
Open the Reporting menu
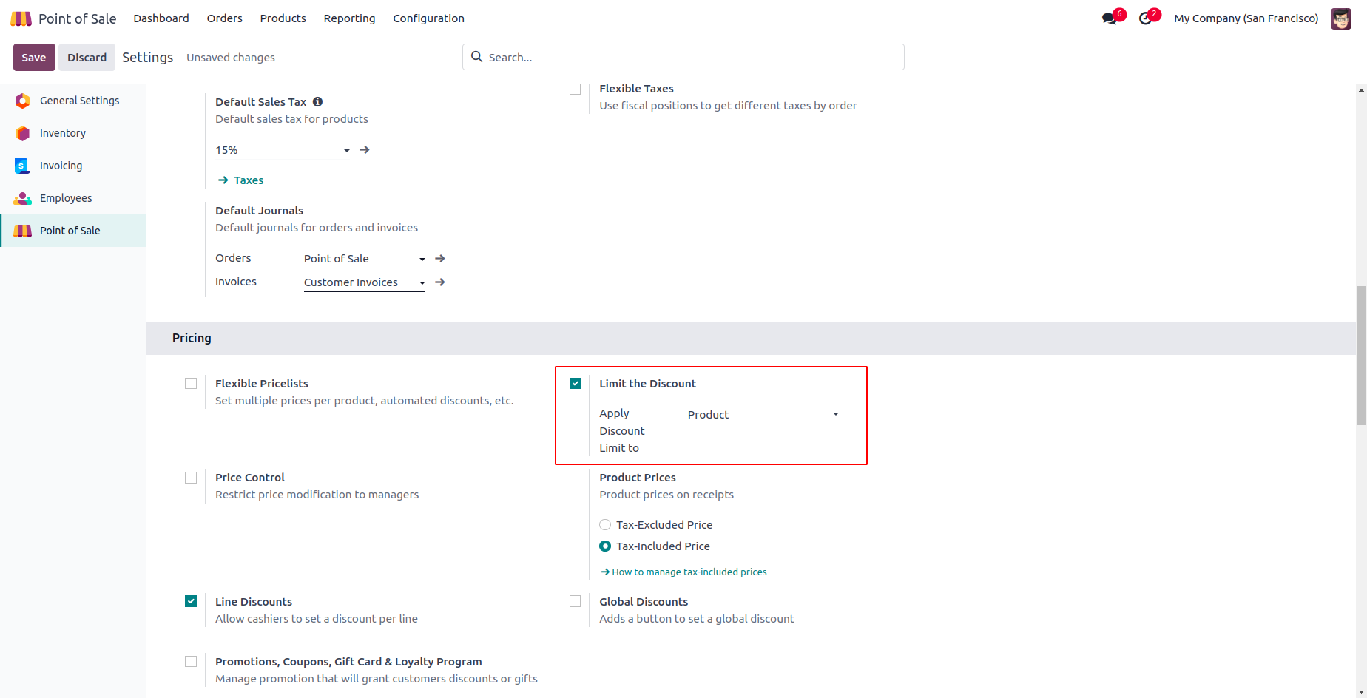(349, 18)
